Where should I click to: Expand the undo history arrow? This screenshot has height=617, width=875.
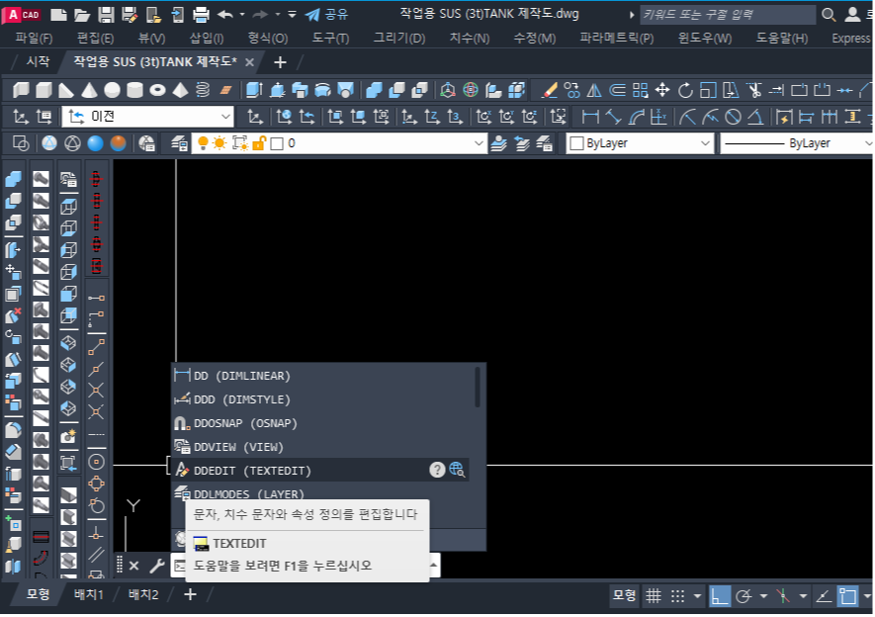point(242,15)
